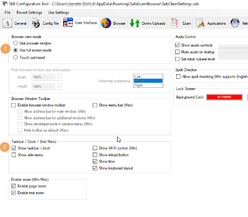Enable Mute audio on startup

coord(177,52)
